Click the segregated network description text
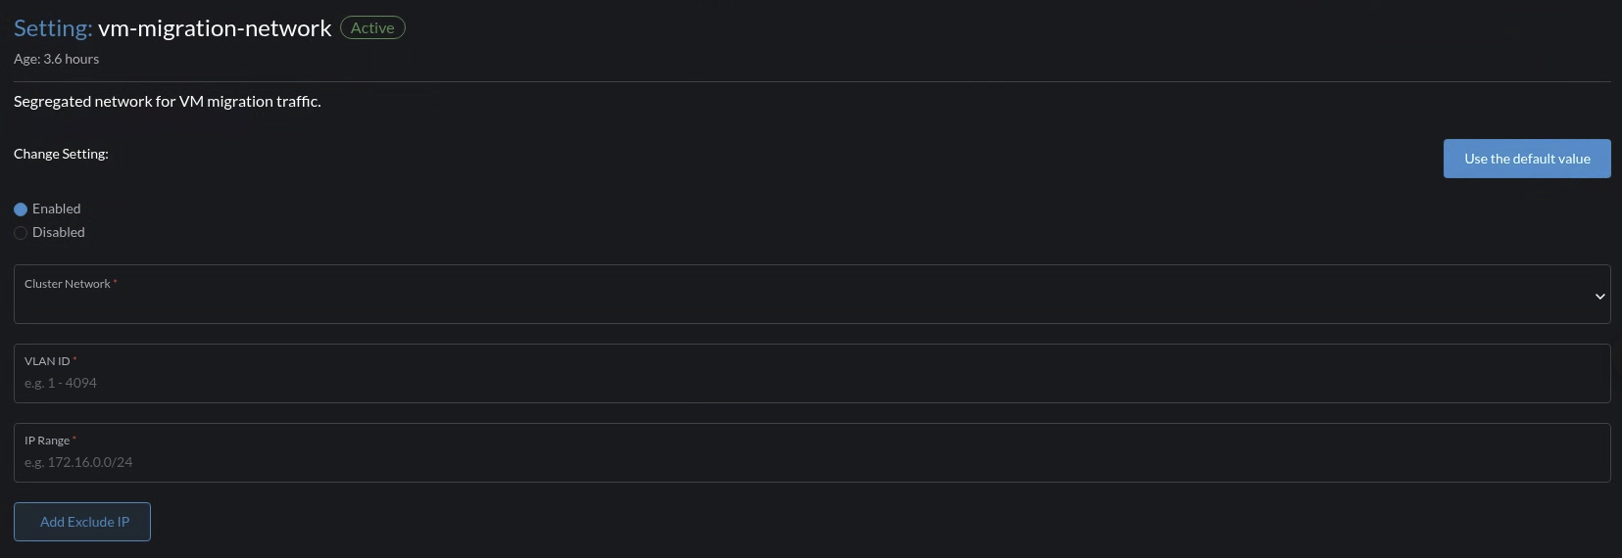1622x558 pixels. coord(168,101)
